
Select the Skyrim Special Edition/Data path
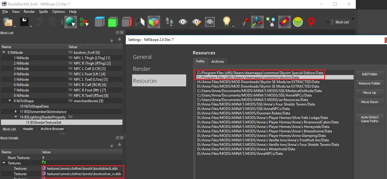(275, 73)
